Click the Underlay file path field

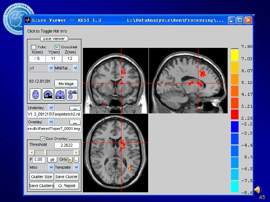point(54,114)
